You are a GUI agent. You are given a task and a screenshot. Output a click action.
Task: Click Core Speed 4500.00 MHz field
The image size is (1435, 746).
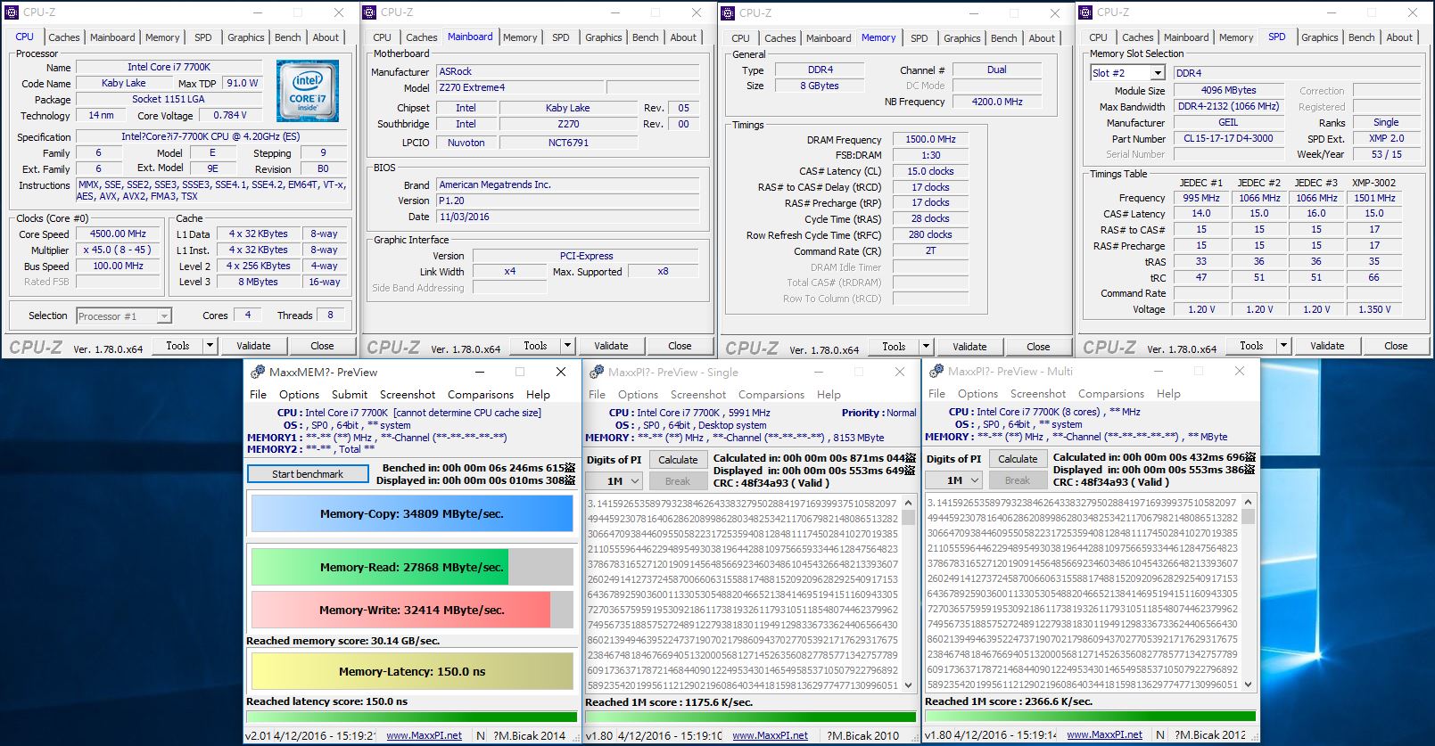[x=119, y=234]
